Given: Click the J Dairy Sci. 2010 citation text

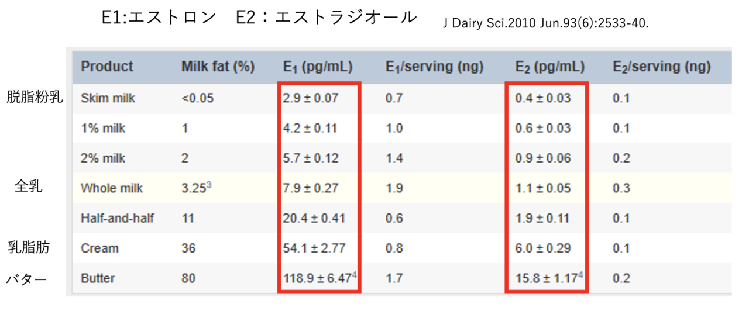Looking at the screenshot, I should 547,25.
